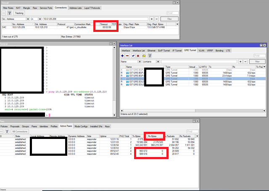Open the Installed SAs tab in IPsec

[x=96, y=126]
